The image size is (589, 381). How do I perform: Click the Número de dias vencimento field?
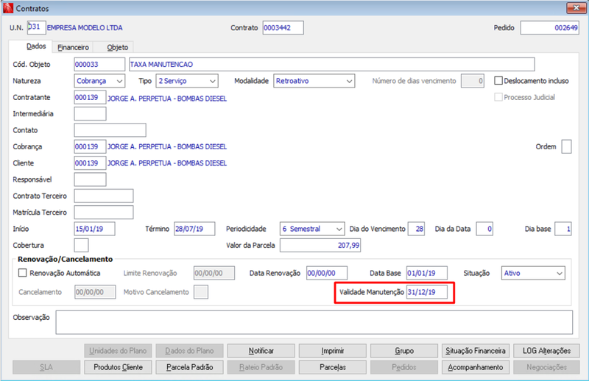pyautogui.click(x=473, y=81)
